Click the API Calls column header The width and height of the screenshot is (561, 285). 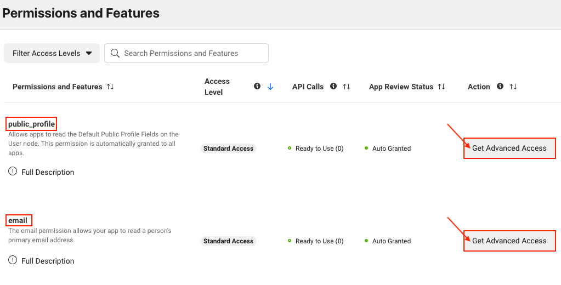[x=308, y=87]
